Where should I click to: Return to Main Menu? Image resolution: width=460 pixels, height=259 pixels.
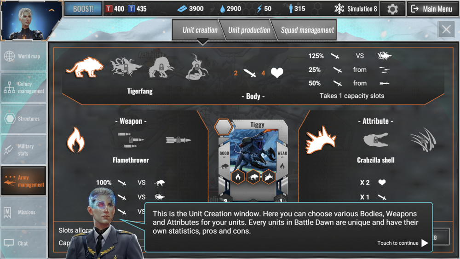tap(431, 9)
